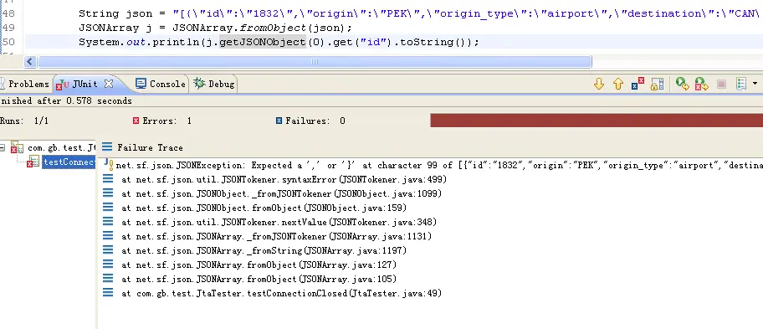Click the Failures count icon
This screenshot has width=763, height=329.
coord(279,121)
